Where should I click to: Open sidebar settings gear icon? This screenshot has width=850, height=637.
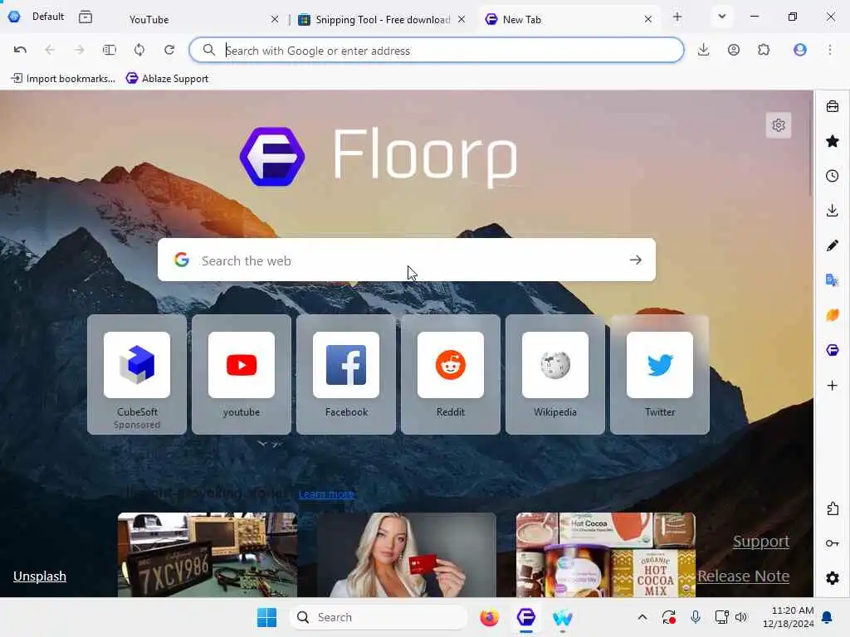click(x=832, y=578)
